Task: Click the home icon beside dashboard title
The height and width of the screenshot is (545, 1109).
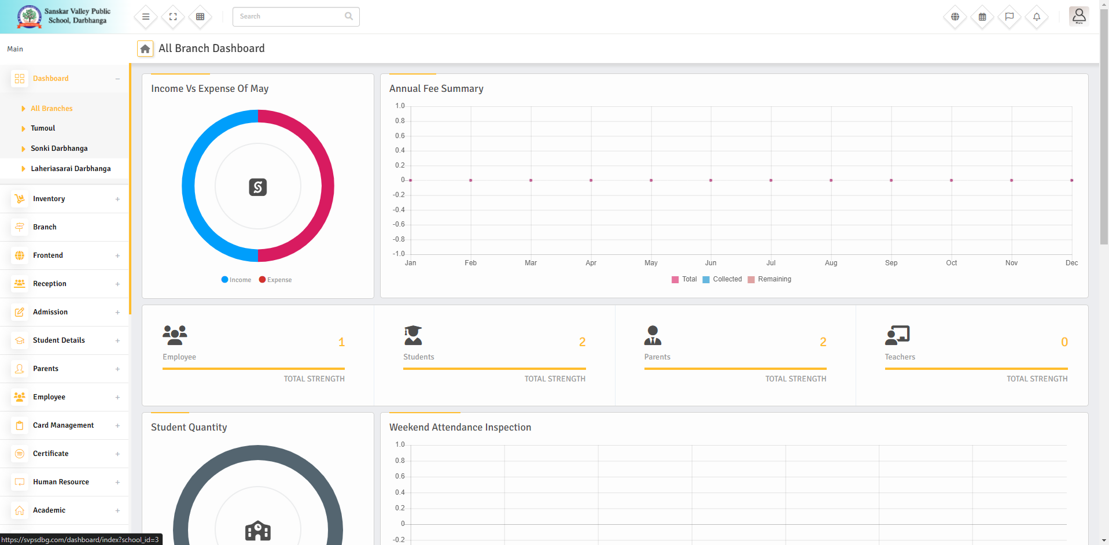Action: pyautogui.click(x=145, y=49)
